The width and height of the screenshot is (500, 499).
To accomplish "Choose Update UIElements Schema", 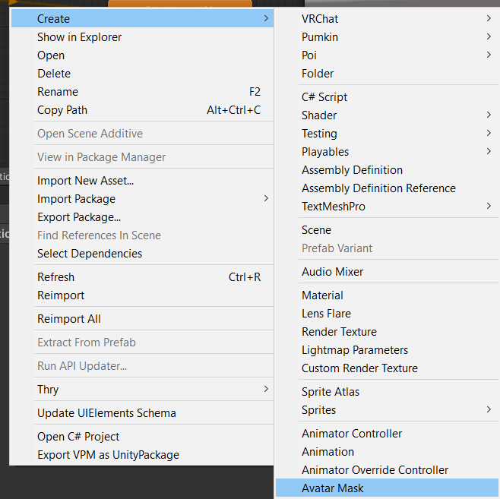I will (x=142, y=413).
